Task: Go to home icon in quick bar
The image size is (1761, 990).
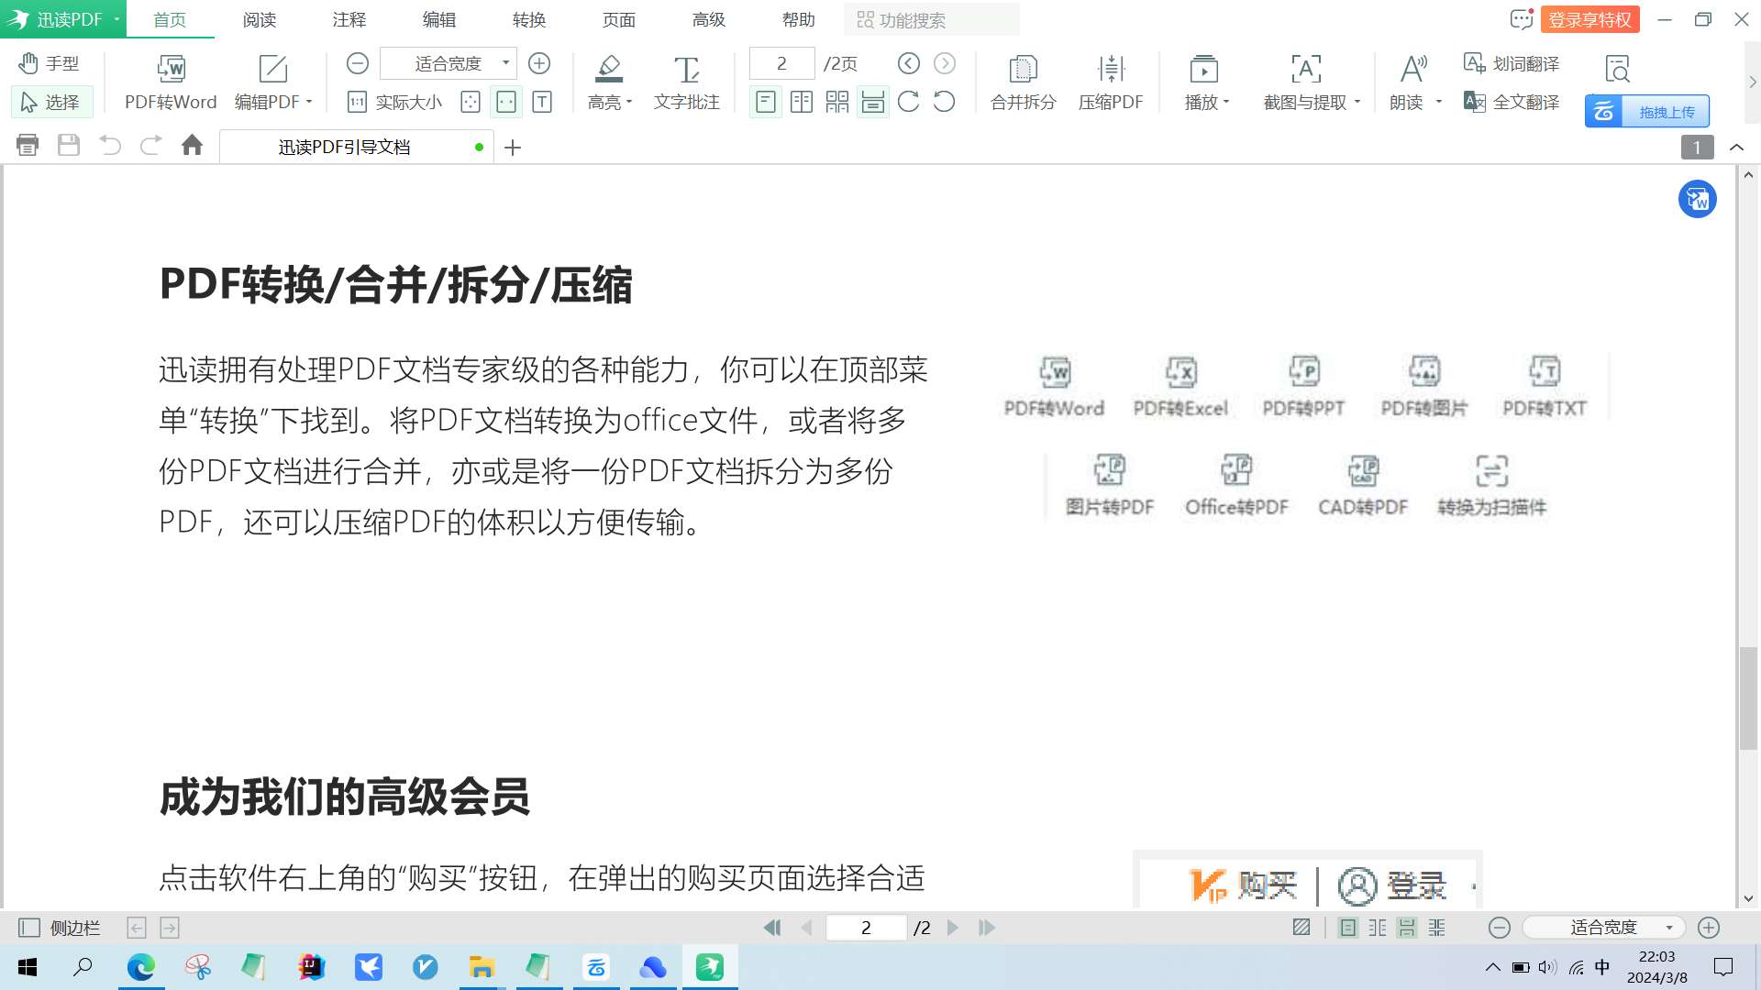Action: (192, 146)
